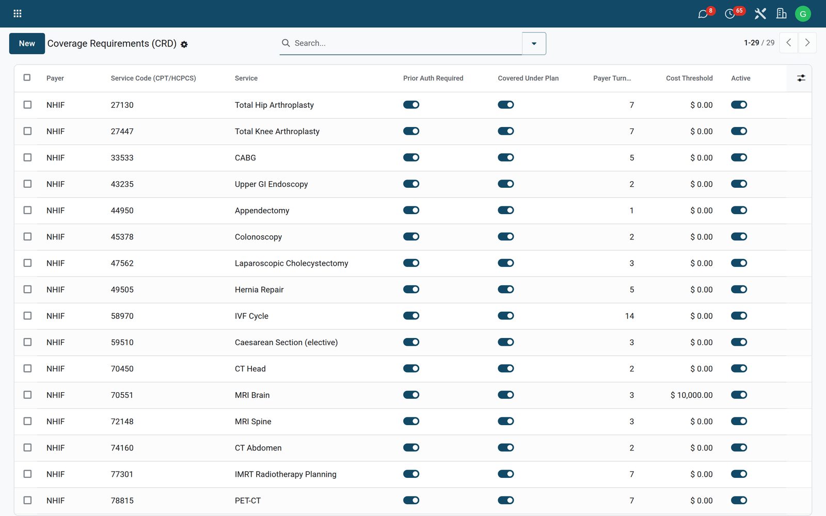Go to previous page with left chevron

pos(788,43)
